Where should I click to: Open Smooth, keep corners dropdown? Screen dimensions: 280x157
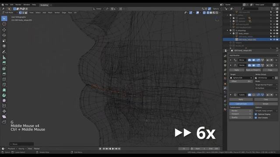tap(266, 111)
